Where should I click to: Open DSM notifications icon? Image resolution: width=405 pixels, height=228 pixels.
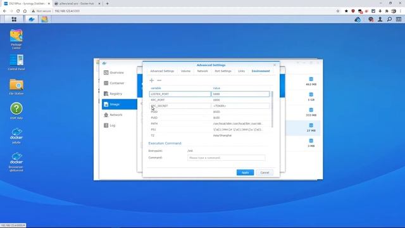[371, 20]
